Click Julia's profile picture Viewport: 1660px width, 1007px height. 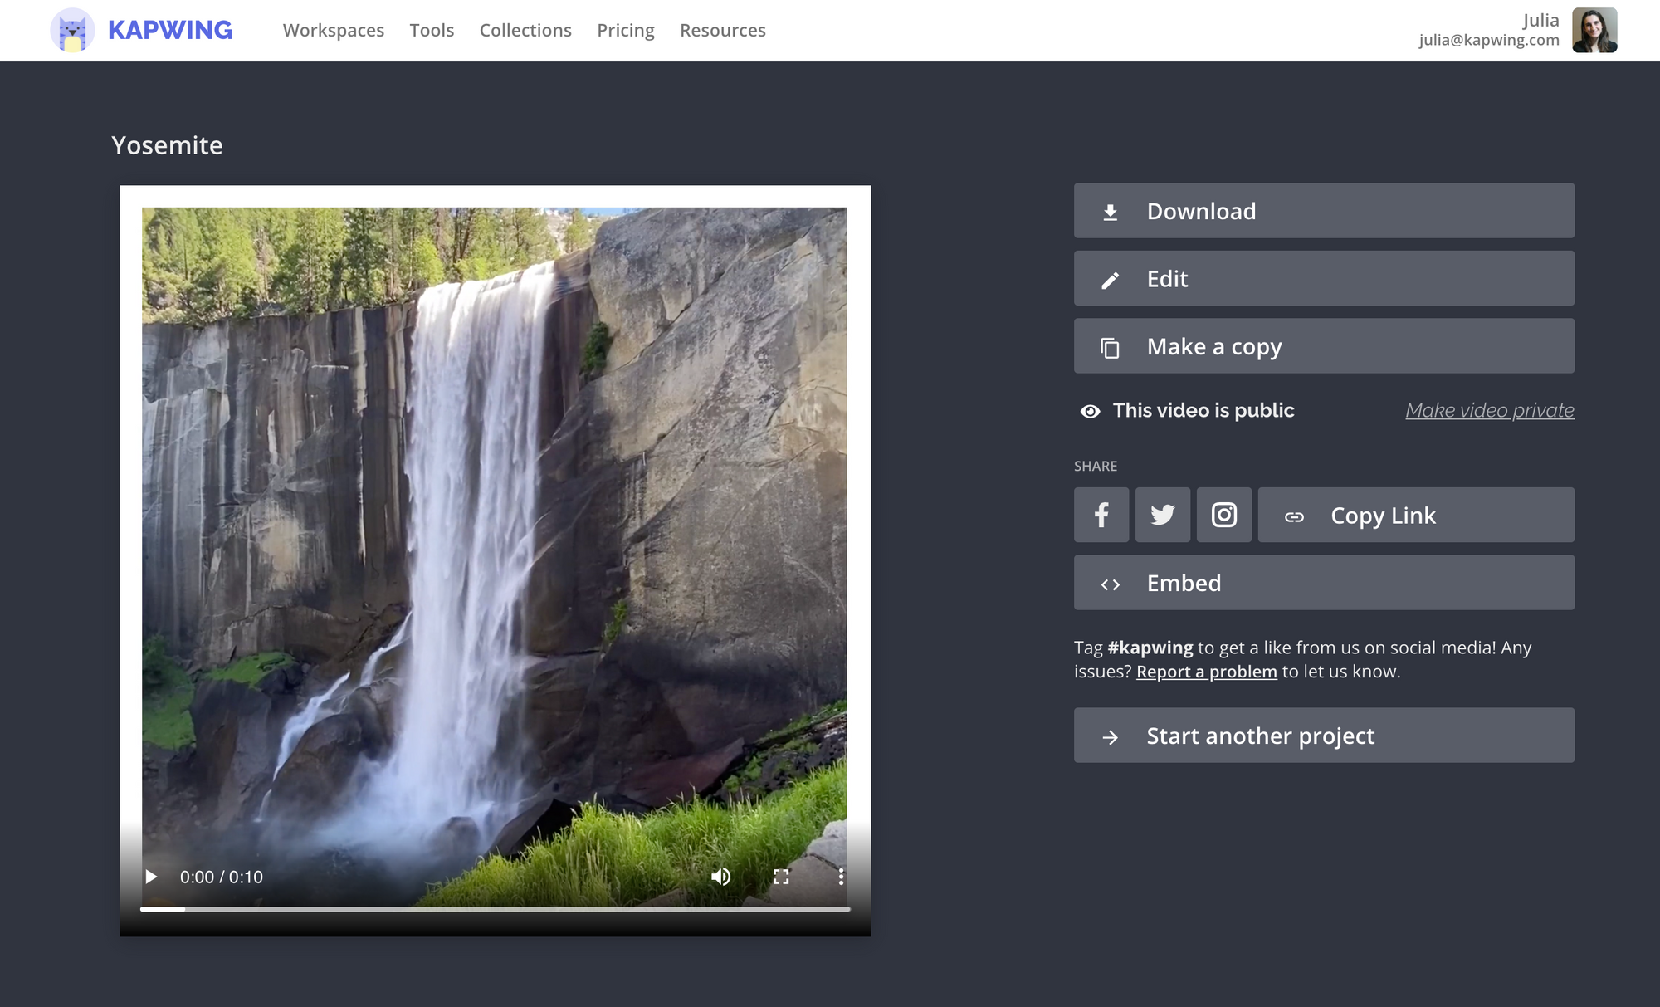click(1595, 30)
